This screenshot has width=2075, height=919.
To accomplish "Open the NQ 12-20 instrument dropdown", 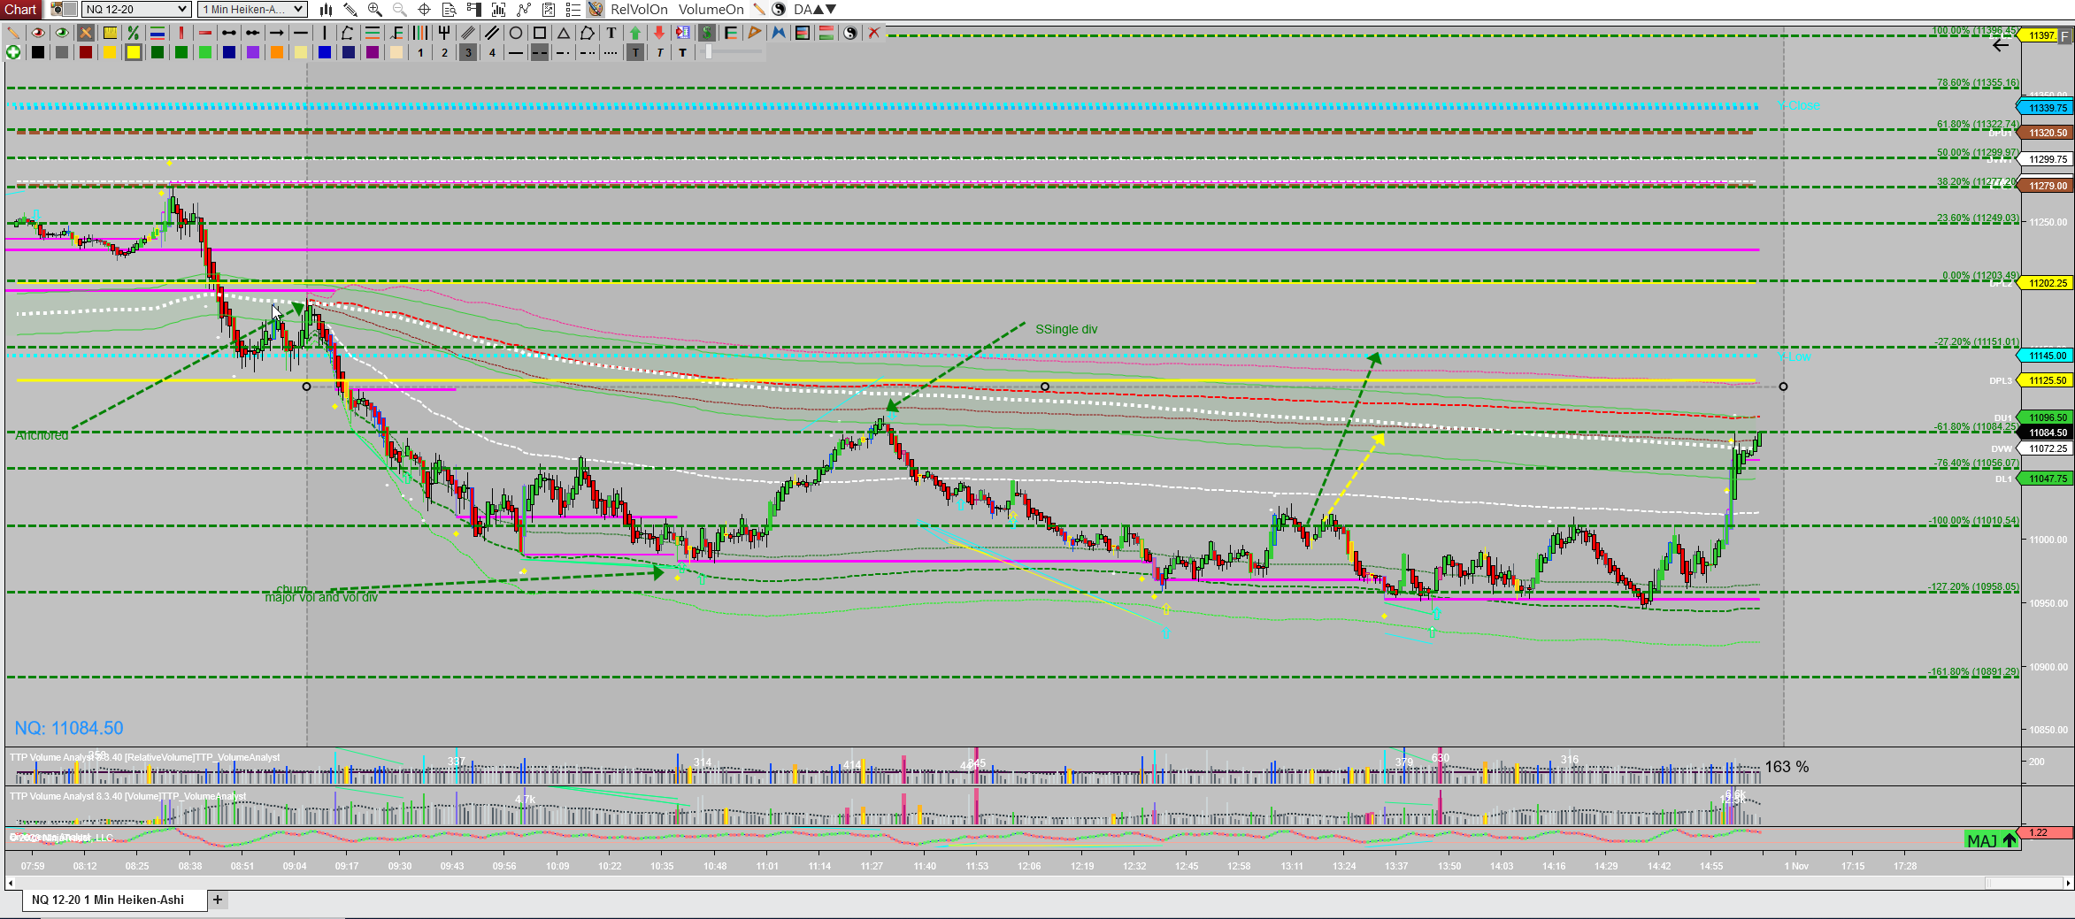I will [136, 9].
